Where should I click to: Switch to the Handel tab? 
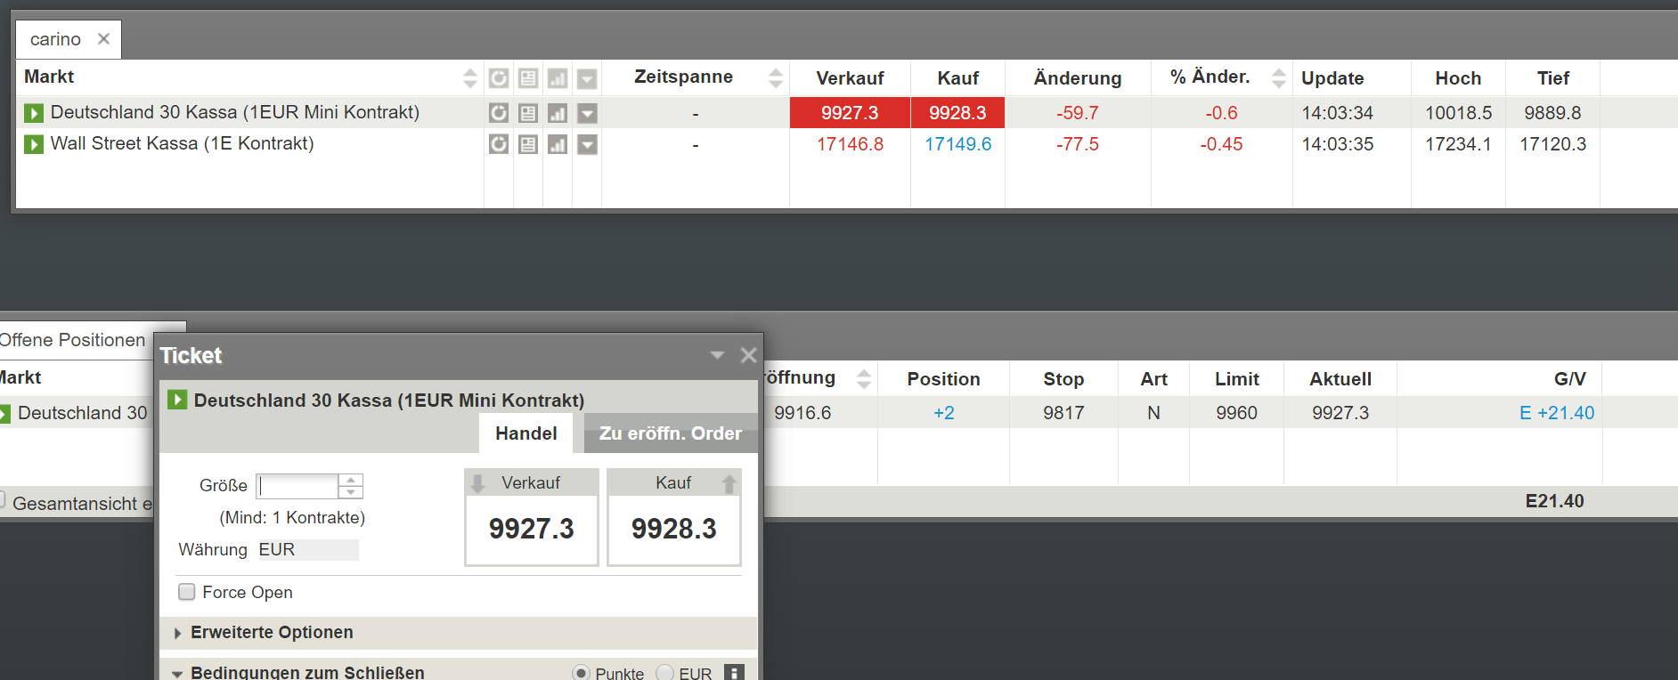pyautogui.click(x=526, y=433)
